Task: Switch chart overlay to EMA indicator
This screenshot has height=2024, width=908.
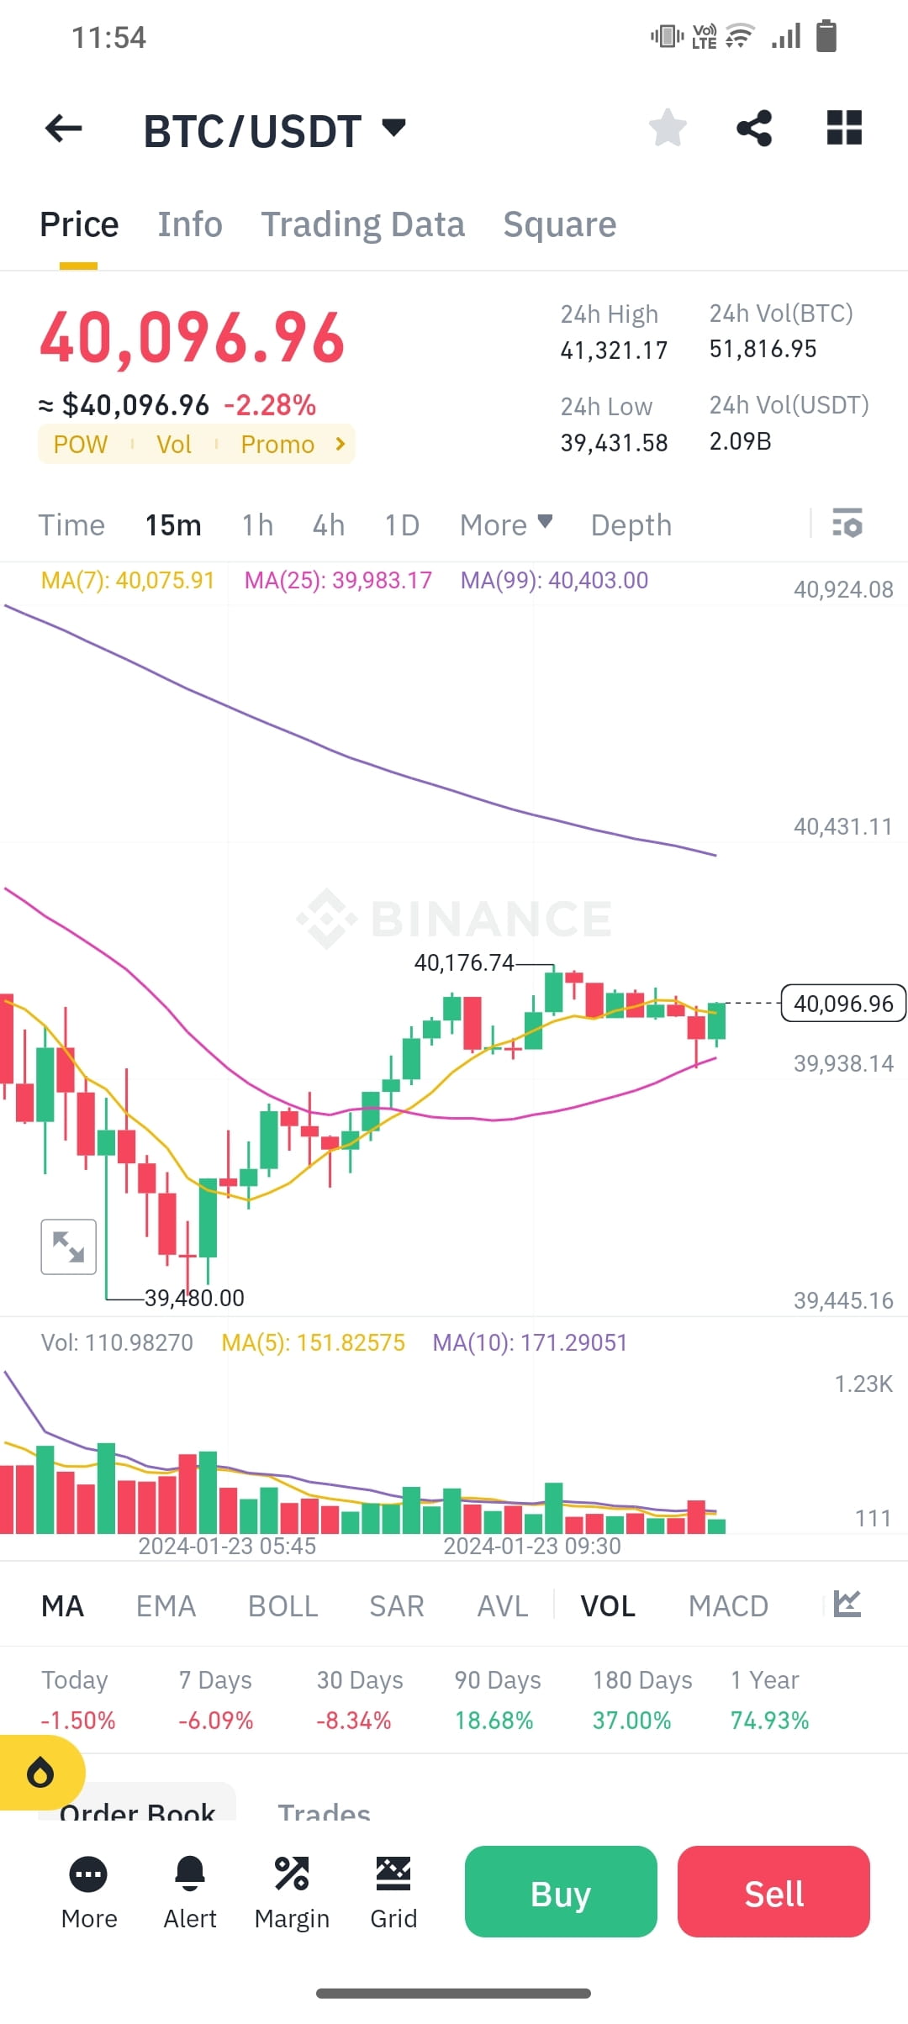Action: 166,1605
